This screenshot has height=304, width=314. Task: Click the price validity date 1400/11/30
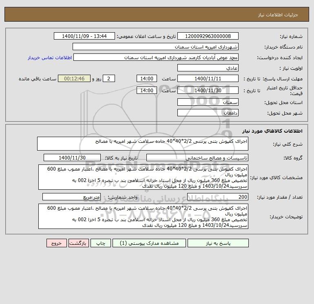click(x=208, y=90)
